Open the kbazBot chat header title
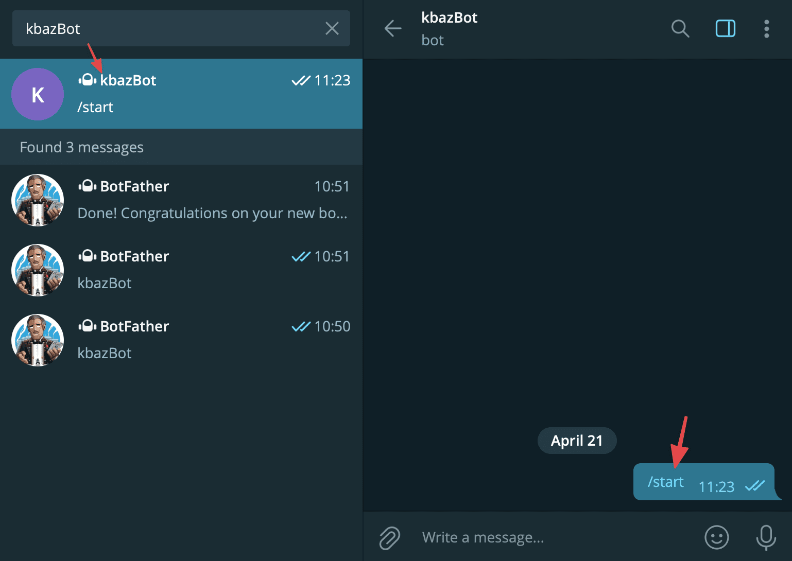 (x=449, y=17)
